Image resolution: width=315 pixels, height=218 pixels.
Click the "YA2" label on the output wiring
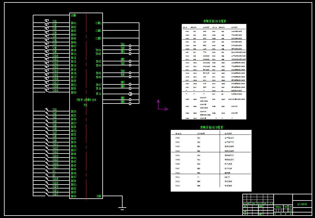pos(123,48)
